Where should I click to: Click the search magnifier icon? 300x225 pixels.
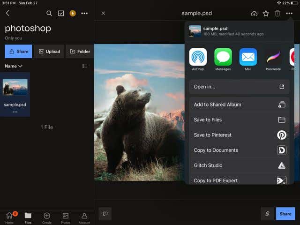pos(49,14)
